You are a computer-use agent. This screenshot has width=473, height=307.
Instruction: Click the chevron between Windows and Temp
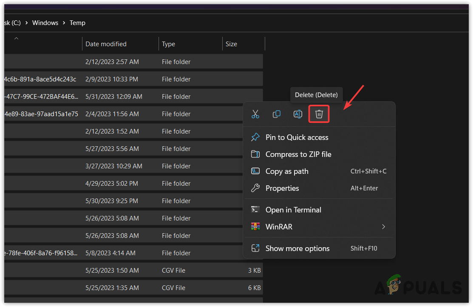click(x=64, y=23)
